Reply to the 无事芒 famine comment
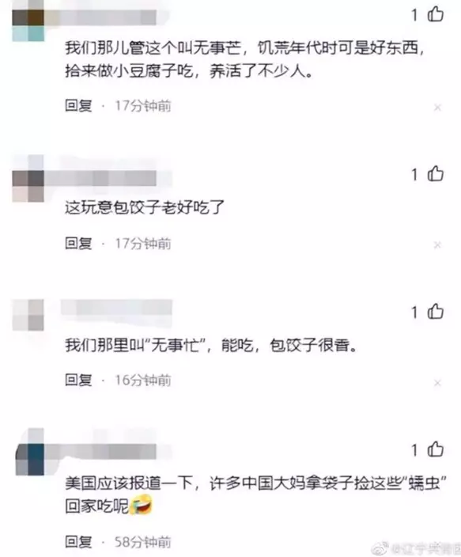This screenshot has height=557, width=461. pyautogui.click(x=78, y=105)
